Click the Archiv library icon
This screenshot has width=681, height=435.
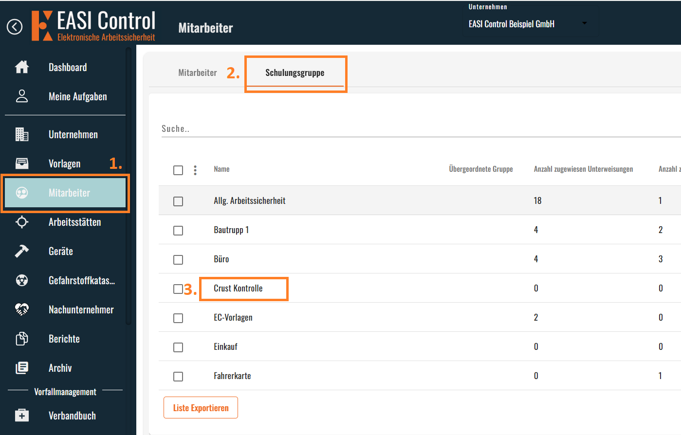(22, 368)
